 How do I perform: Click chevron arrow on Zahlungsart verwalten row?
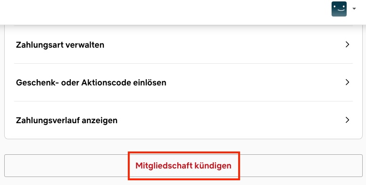tap(347, 44)
